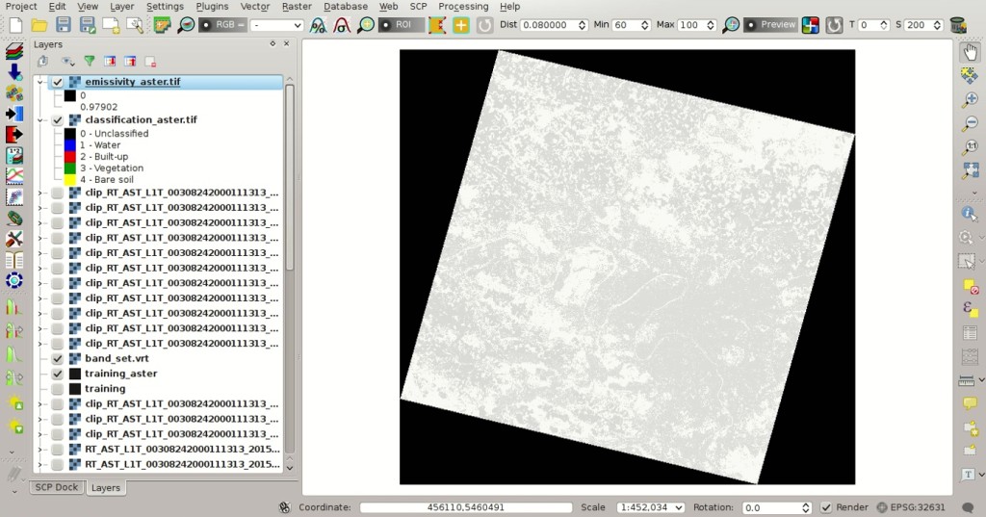This screenshot has height=517, width=986.
Task: Increase the Min spinbox value
Action: click(644, 22)
